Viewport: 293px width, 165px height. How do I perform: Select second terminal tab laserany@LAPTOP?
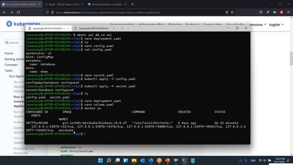click(94, 28)
